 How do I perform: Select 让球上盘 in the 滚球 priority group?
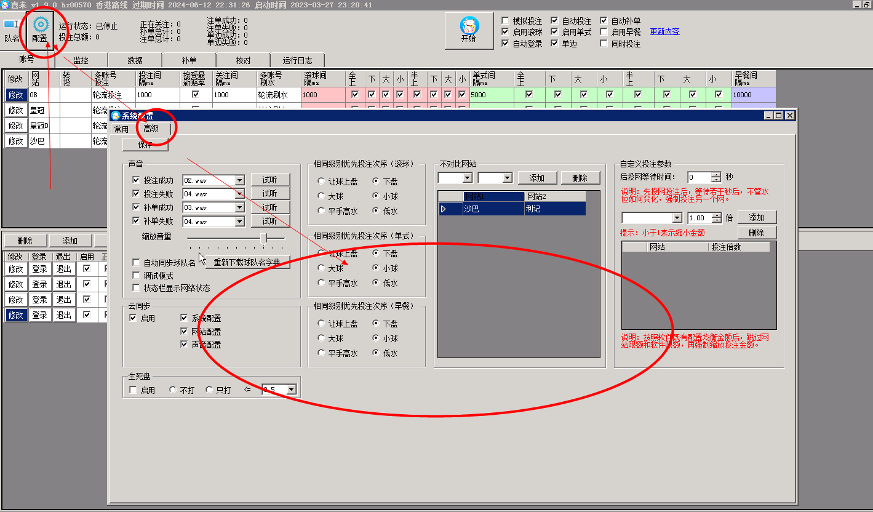[x=321, y=182]
